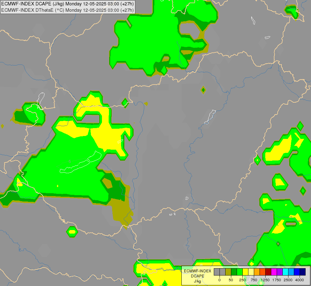
Task: Click the DThetaE title line at top
Action: pos(67,10)
